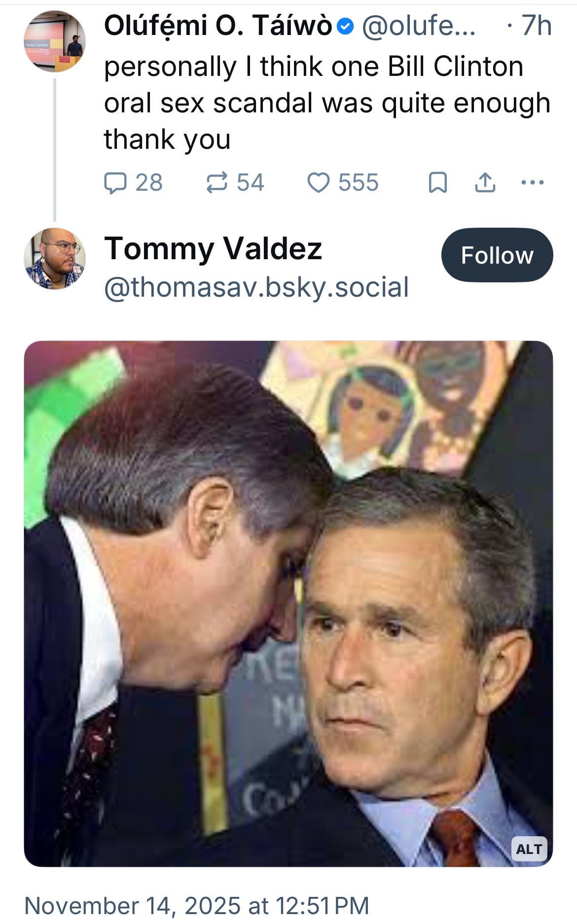Click the 555 likes count number
This screenshot has height=921, width=577.
tap(358, 183)
